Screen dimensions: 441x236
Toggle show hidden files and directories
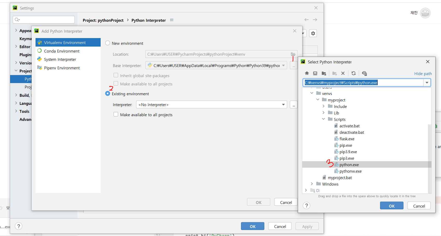[364, 73]
